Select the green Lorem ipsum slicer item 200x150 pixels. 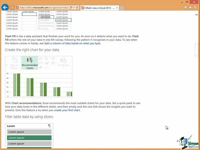29,138
